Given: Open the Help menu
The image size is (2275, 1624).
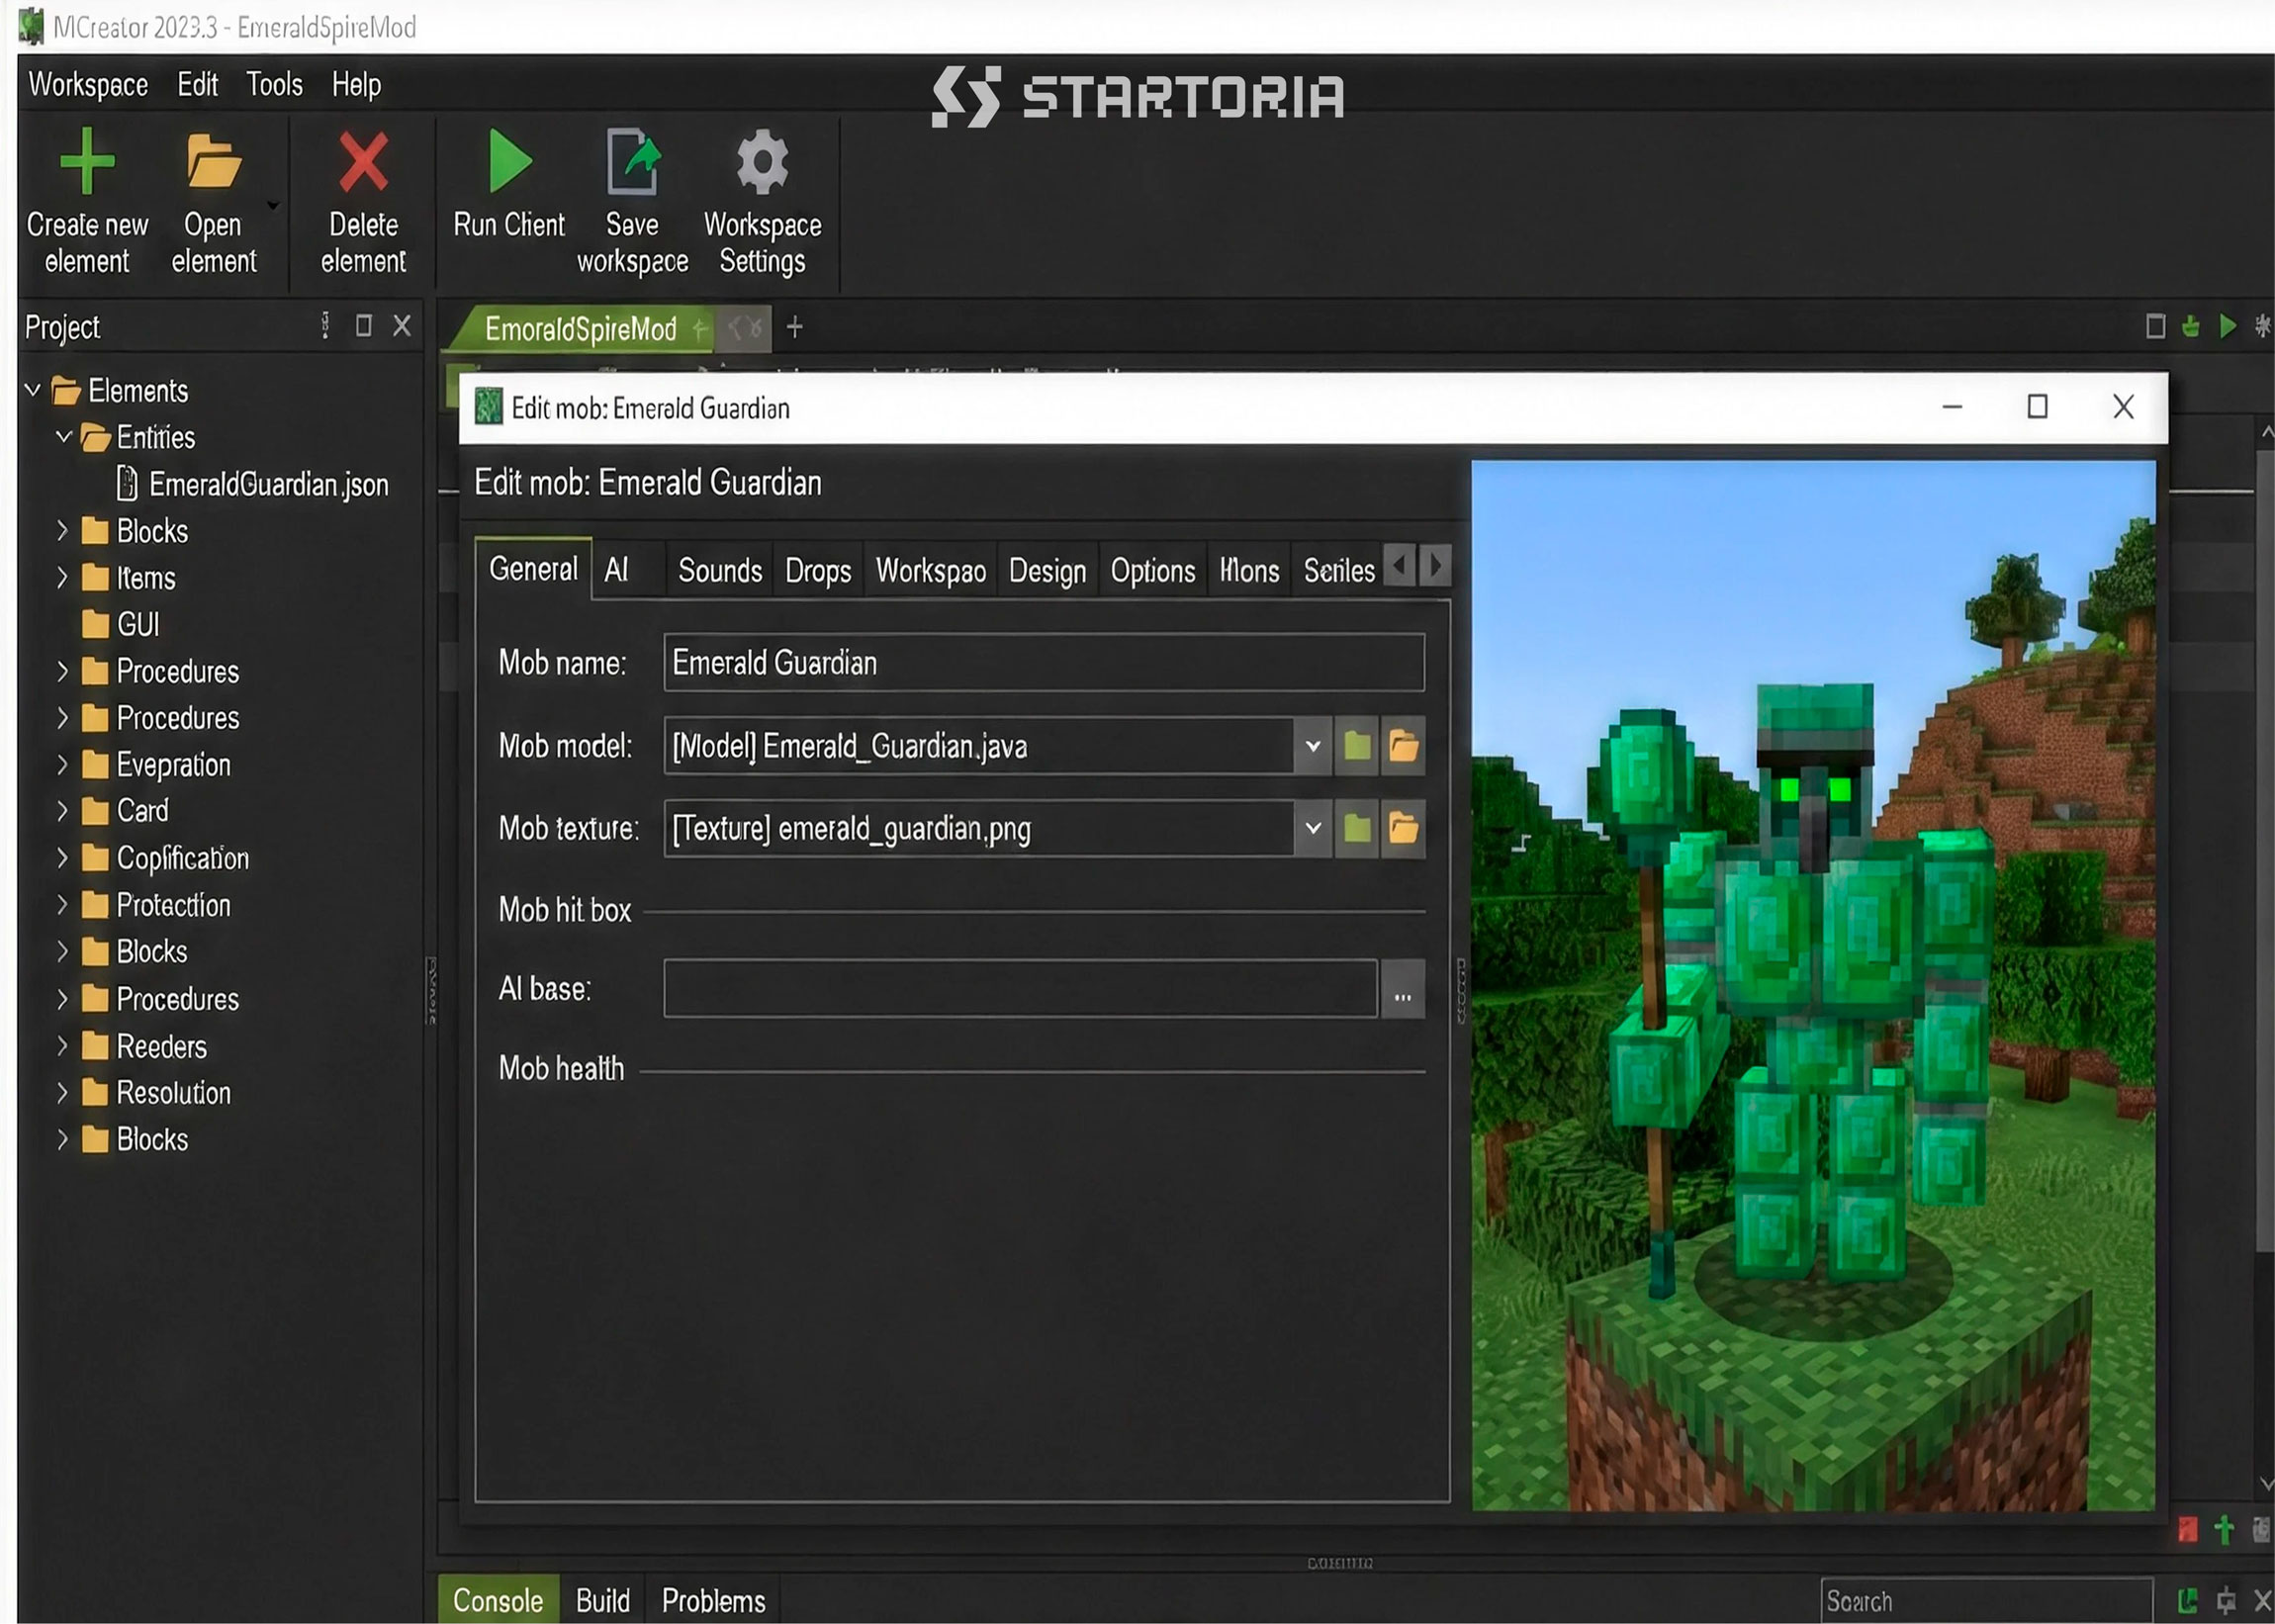Looking at the screenshot, I should point(356,84).
